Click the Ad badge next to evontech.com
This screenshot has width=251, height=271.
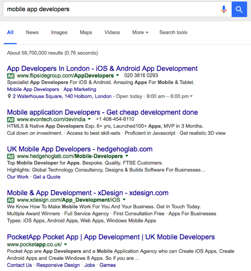click(x=11, y=120)
